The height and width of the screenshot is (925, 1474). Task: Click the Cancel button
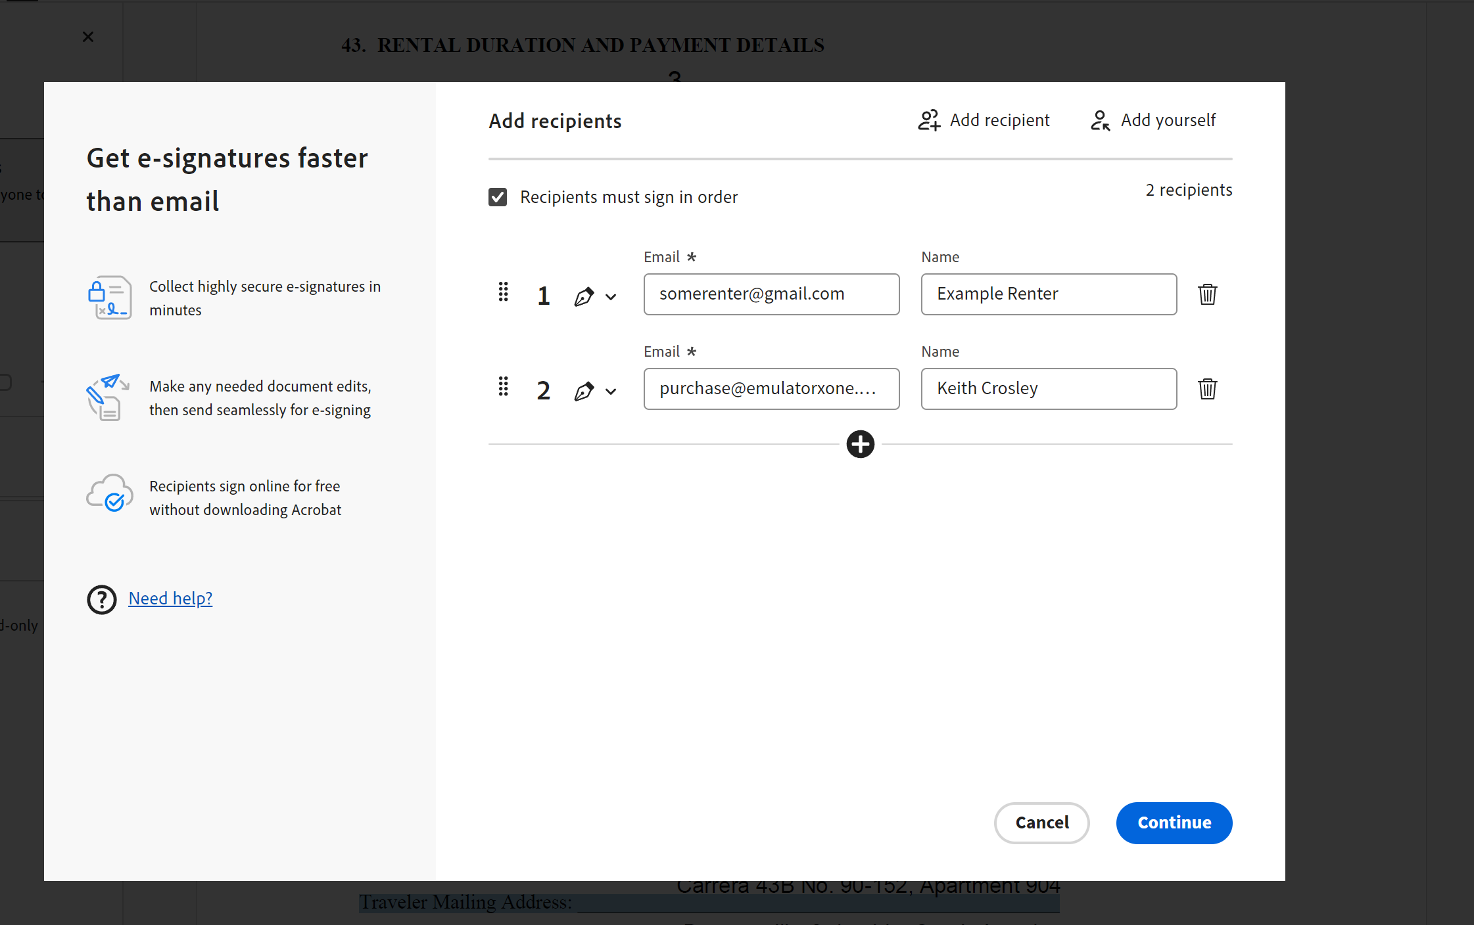tap(1041, 823)
